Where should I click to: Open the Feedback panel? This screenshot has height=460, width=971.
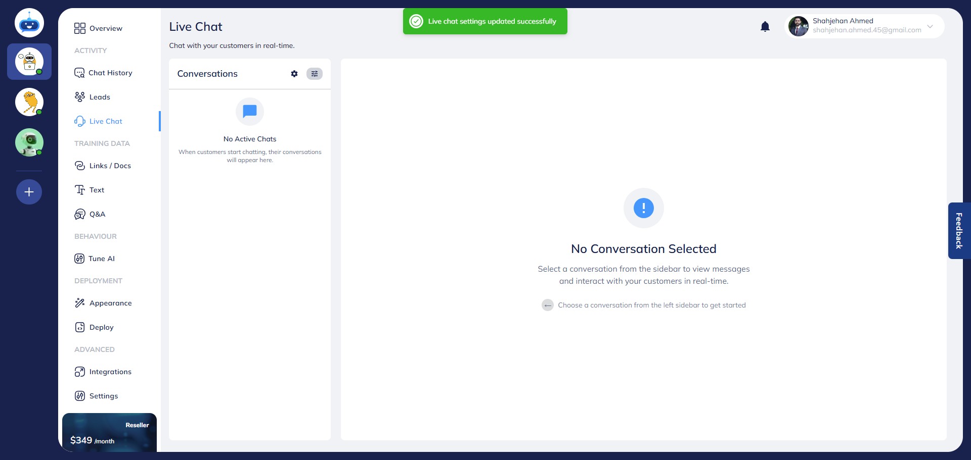[x=959, y=231]
